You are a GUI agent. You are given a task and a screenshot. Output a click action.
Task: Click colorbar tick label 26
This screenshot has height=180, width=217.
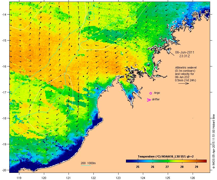point(152,167)
